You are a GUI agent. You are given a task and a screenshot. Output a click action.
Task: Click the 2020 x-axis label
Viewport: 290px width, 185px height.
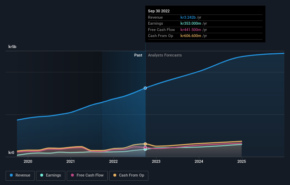(x=28, y=161)
